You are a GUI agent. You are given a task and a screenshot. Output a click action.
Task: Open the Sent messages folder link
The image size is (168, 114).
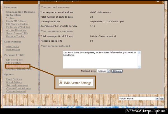pos(12,18)
